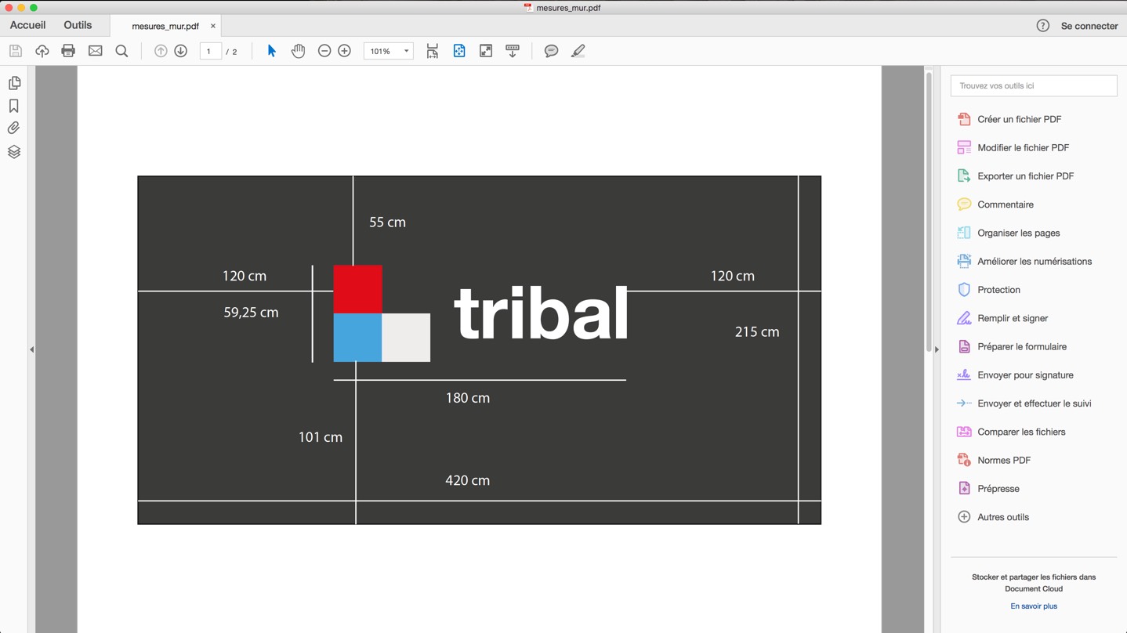Screen dimensions: 1127x633
Task: Click the blue square in tribal logo
Action: click(357, 338)
